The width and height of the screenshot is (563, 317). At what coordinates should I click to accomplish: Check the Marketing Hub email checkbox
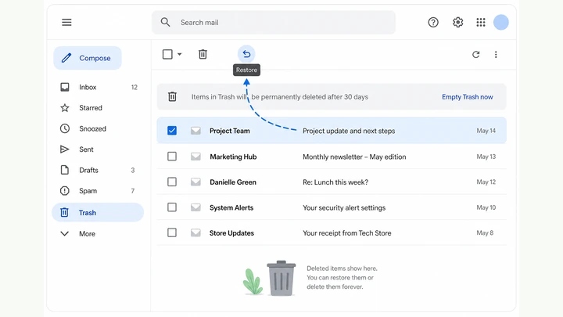point(172,157)
